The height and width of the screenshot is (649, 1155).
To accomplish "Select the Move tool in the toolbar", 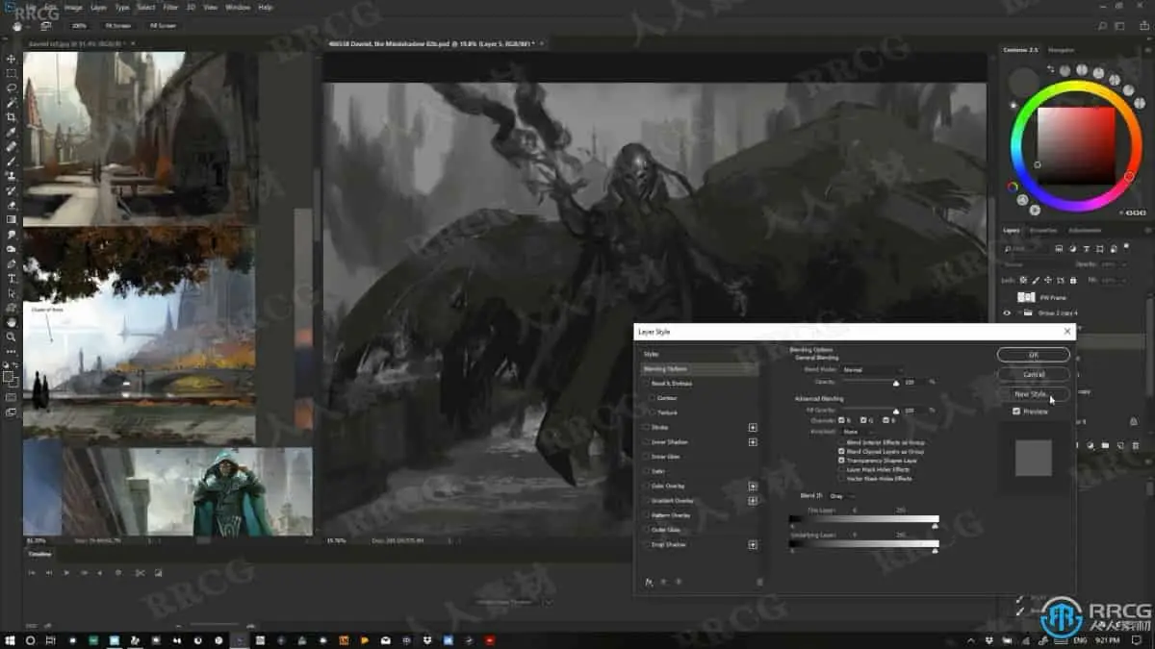I will point(12,59).
